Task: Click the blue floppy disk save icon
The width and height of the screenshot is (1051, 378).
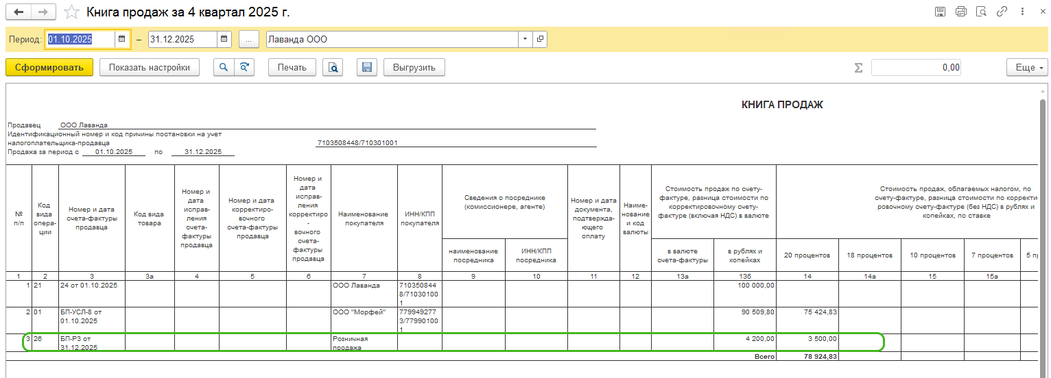Action: [367, 67]
